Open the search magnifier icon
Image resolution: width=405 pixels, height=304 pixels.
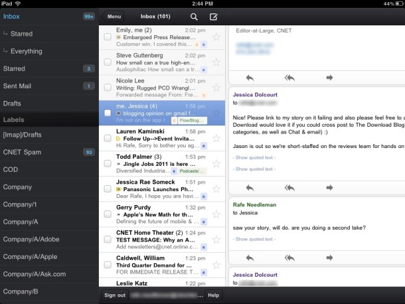coord(194,16)
